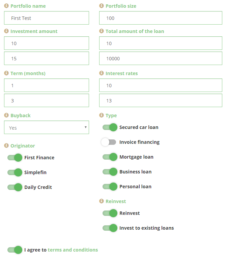Click info icon beside Interest rates

click(101, 73)
